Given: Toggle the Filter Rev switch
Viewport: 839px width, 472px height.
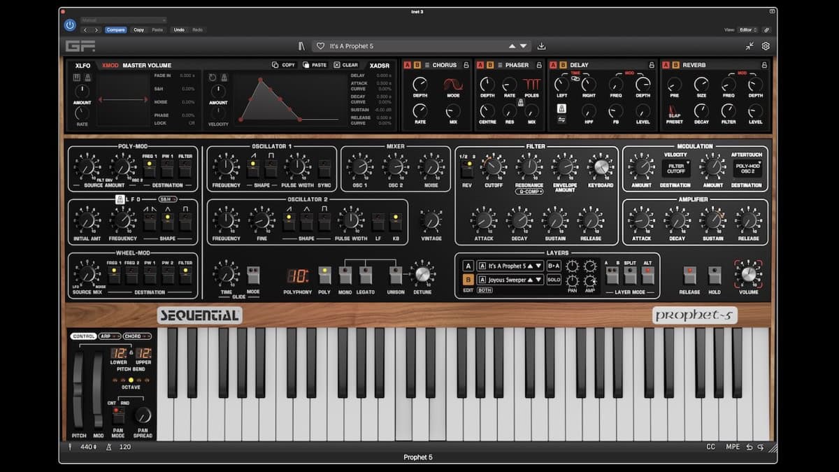Looking at the screenshot, I should 467,169.
